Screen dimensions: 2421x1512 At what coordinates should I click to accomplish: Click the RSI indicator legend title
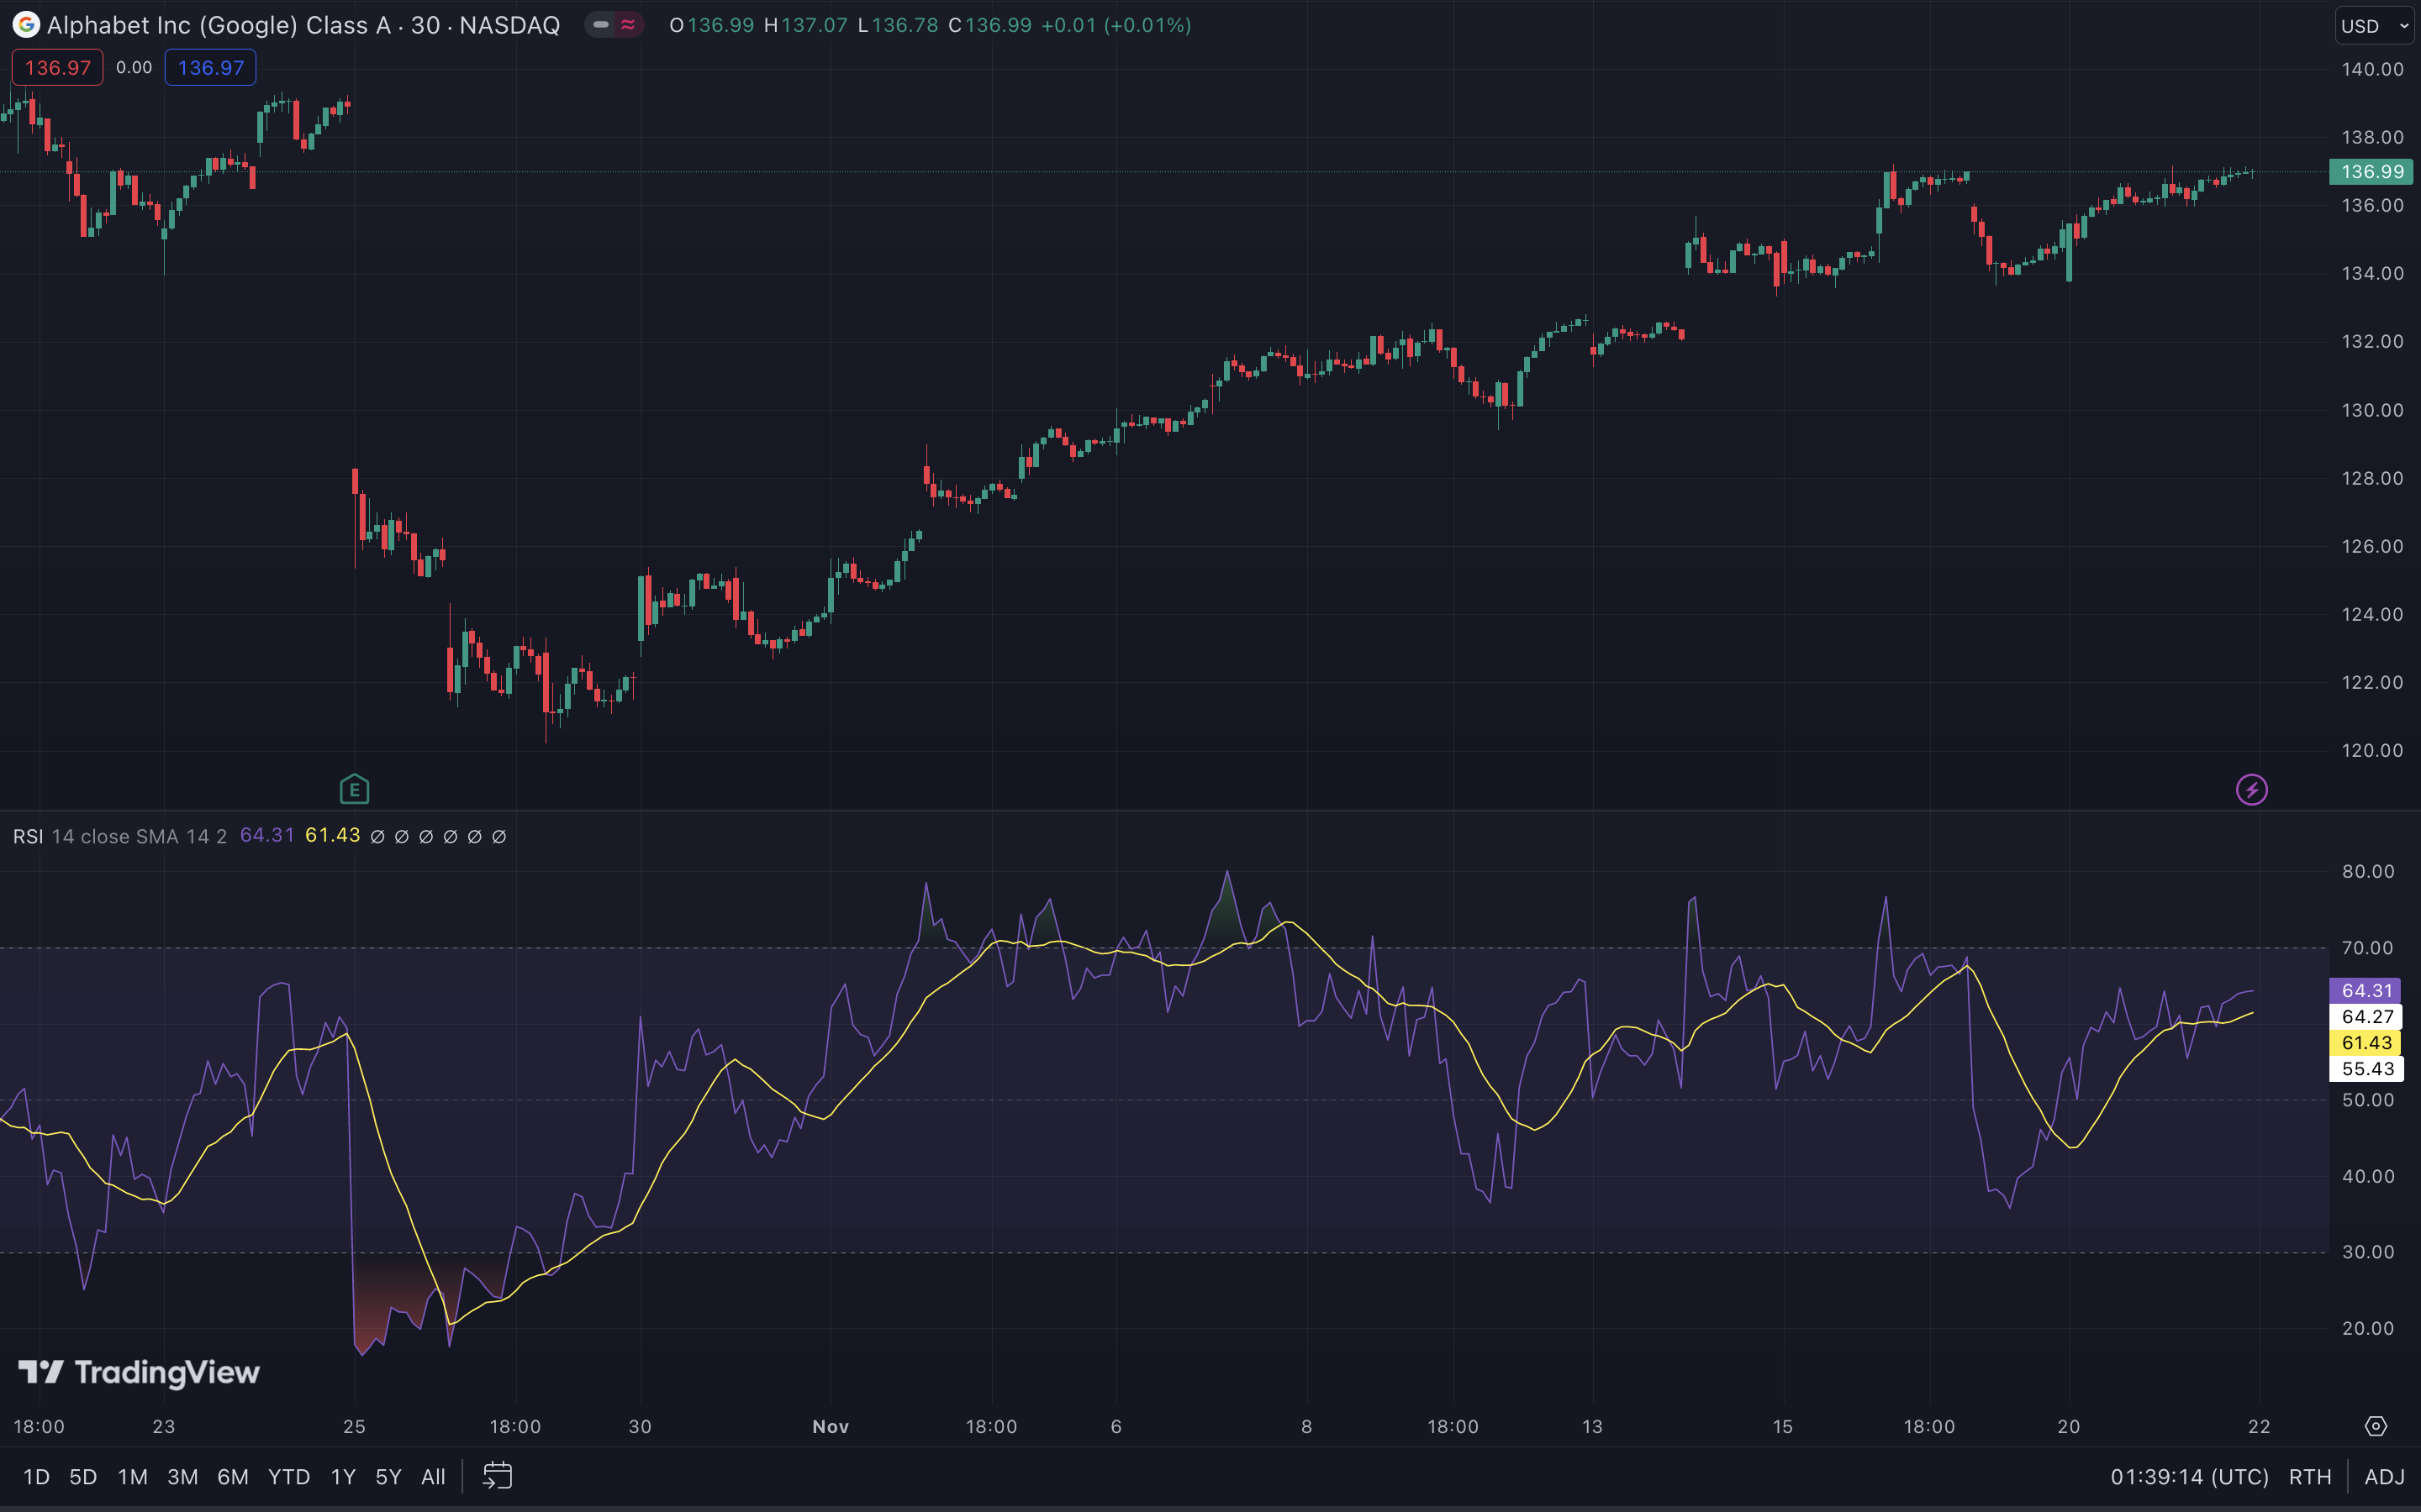[28, 836]
